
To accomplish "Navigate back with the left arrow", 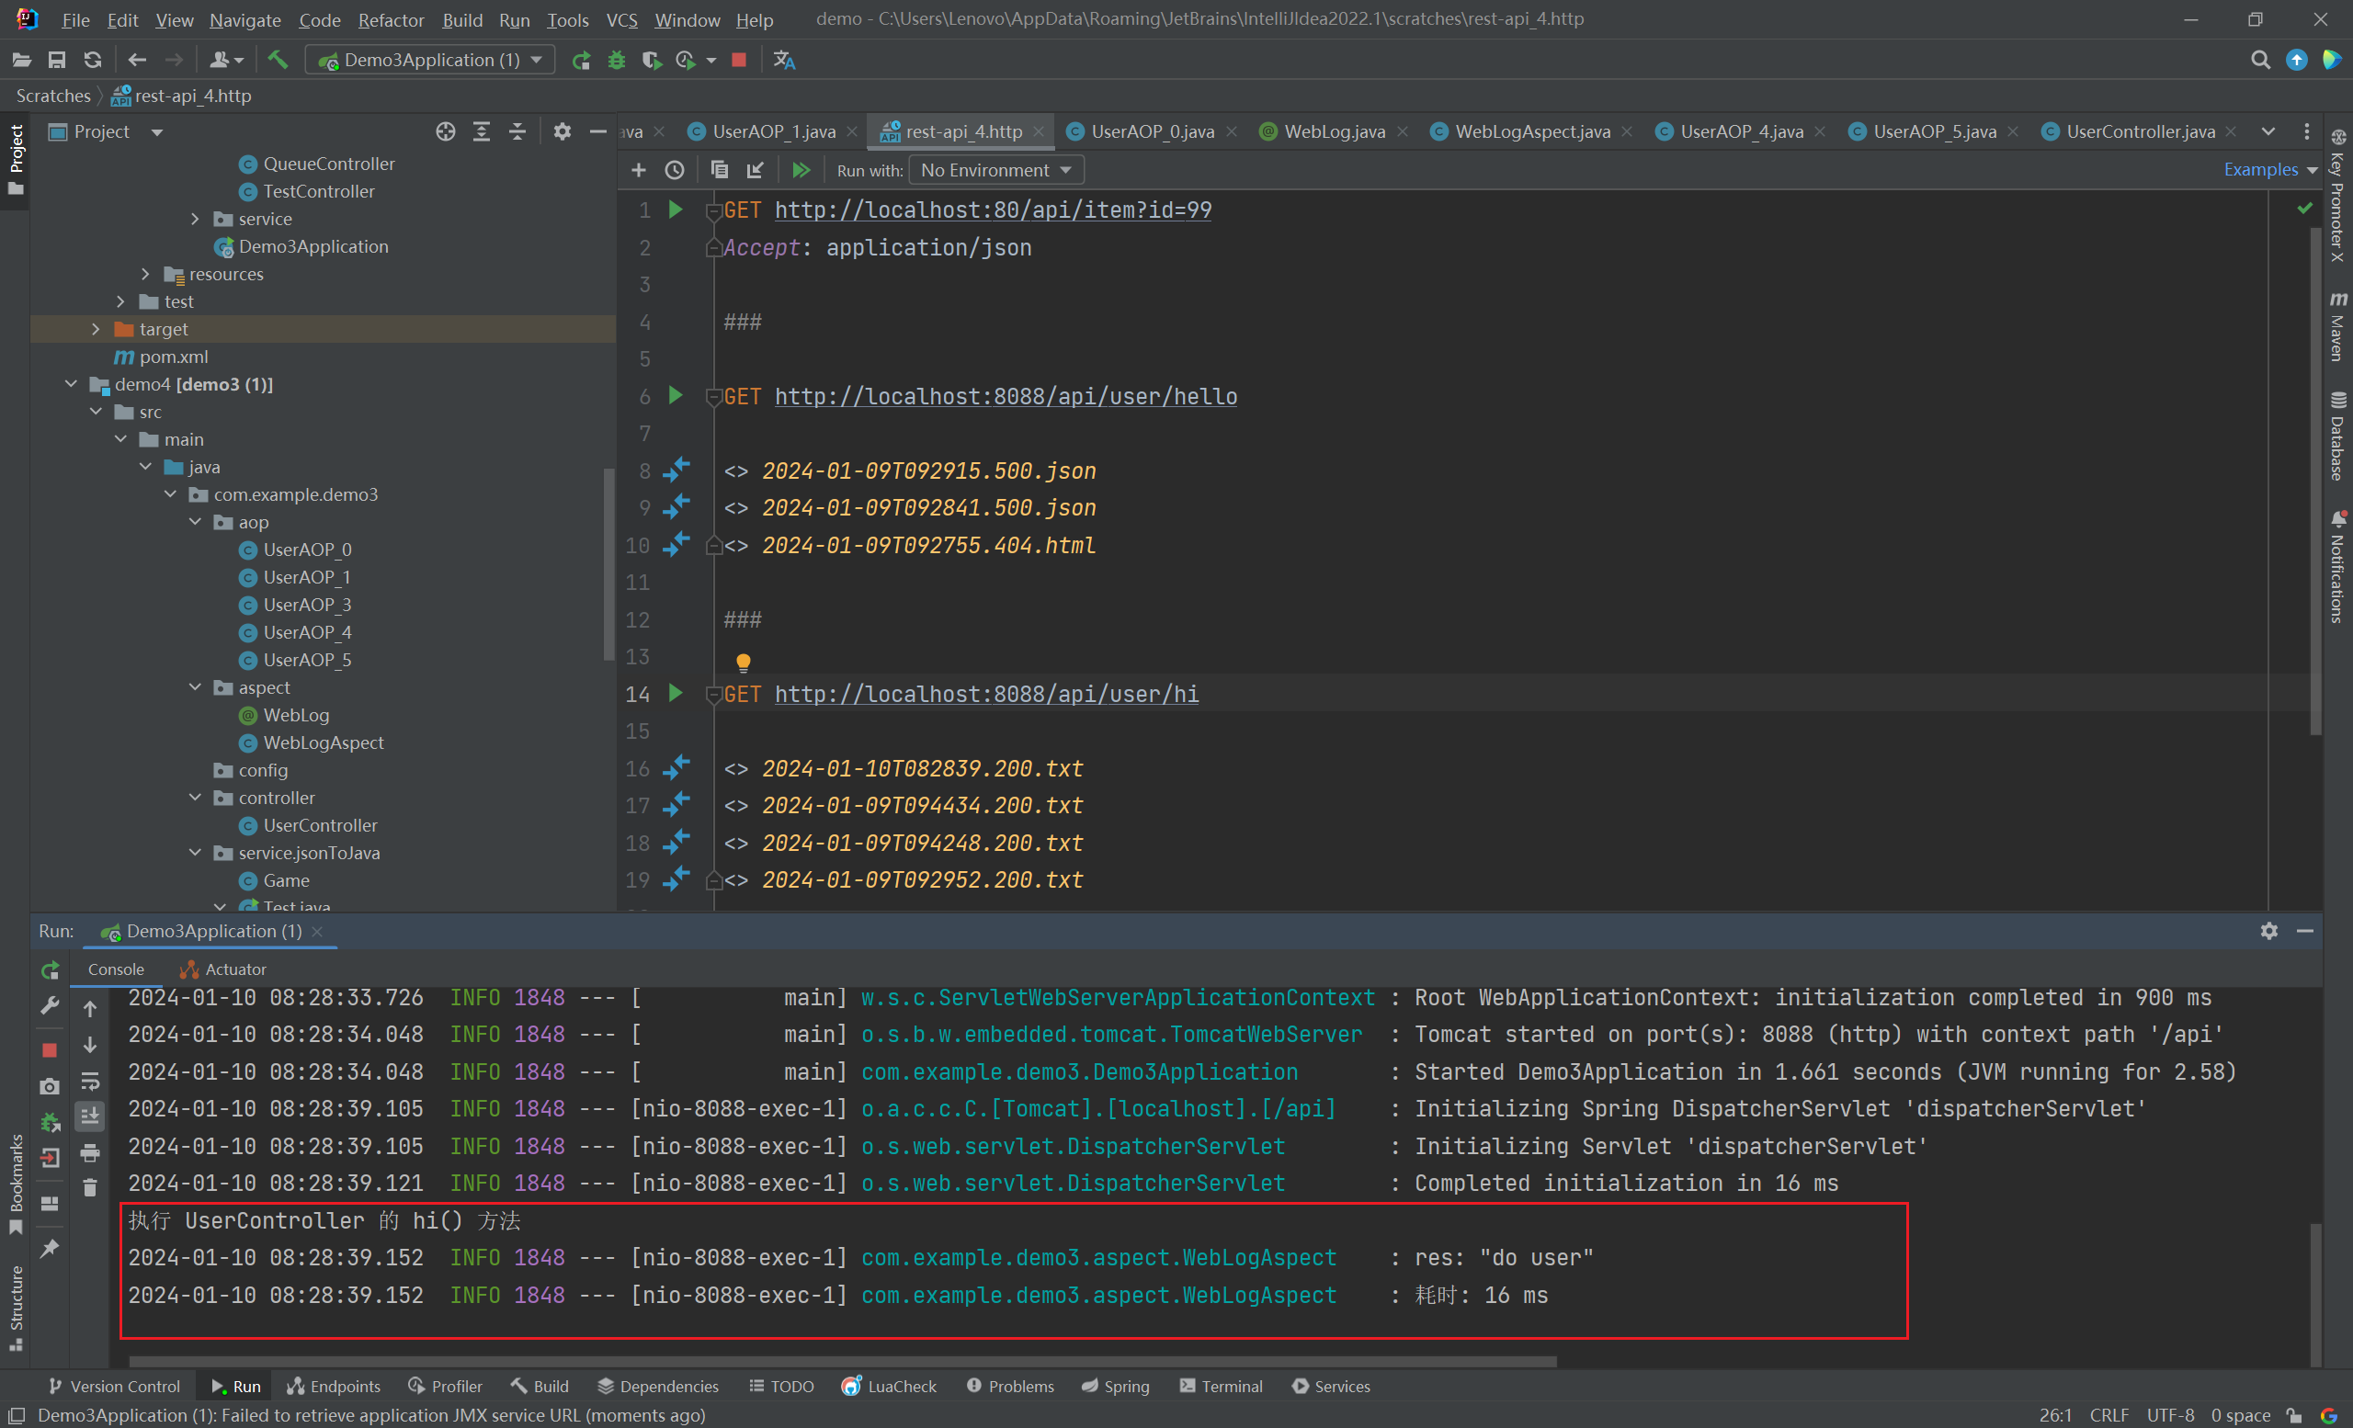I will [x=137, y=60].
